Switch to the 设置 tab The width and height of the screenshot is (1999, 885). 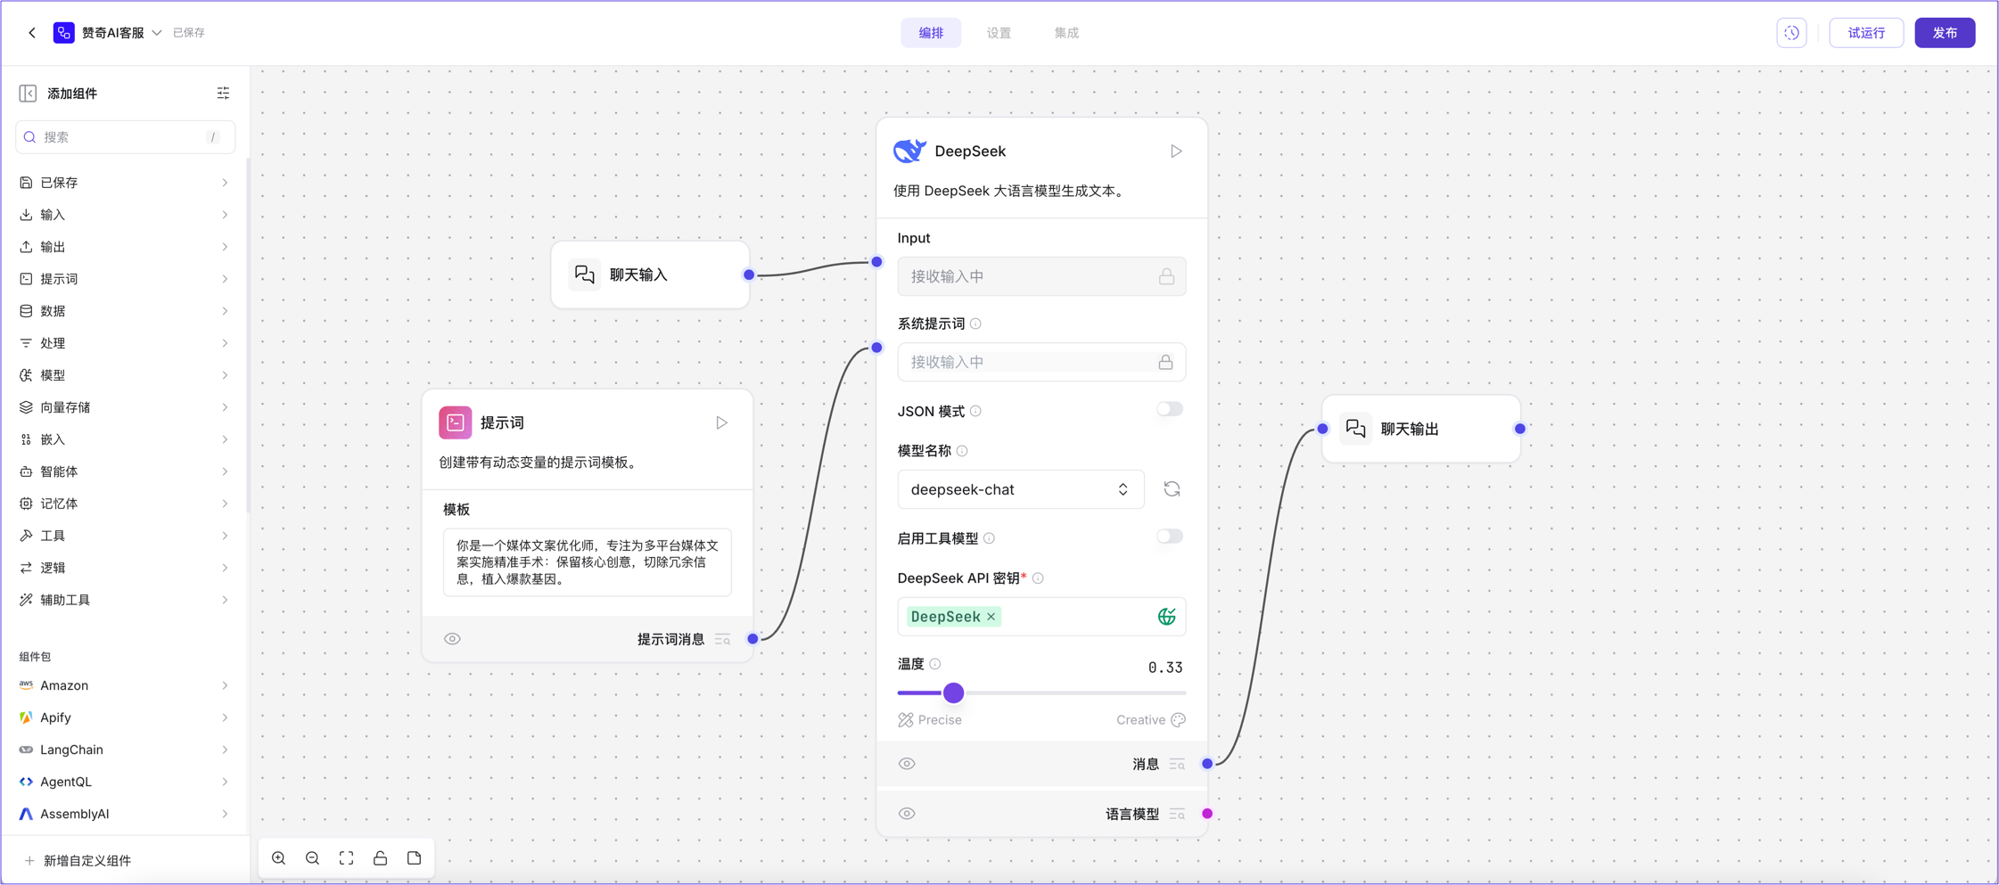[x=999, y=33]
